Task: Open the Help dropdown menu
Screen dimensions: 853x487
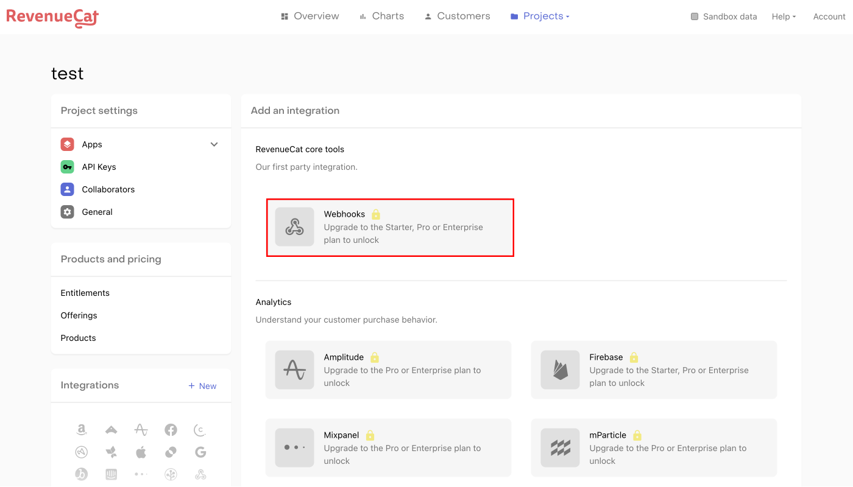Action: [784, 16]
